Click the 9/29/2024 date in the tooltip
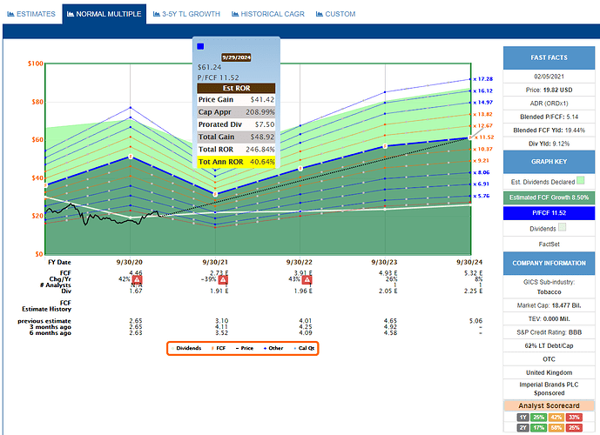Screen dimensions: 600x435 [x=236, y=57]
